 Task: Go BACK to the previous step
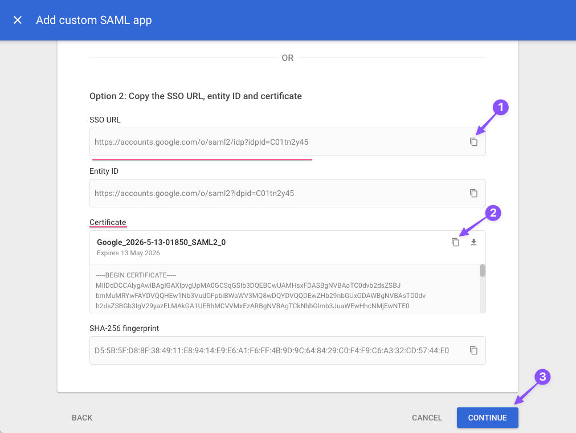(x=81, y=418)
